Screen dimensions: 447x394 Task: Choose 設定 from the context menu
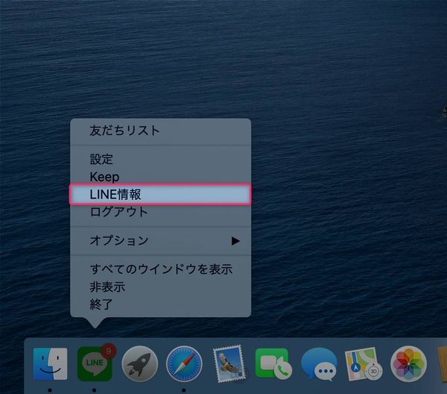tap(160, 159)
